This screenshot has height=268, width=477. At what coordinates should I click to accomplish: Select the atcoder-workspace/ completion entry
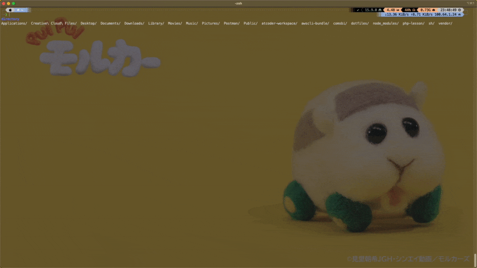[x=279, y=23]
